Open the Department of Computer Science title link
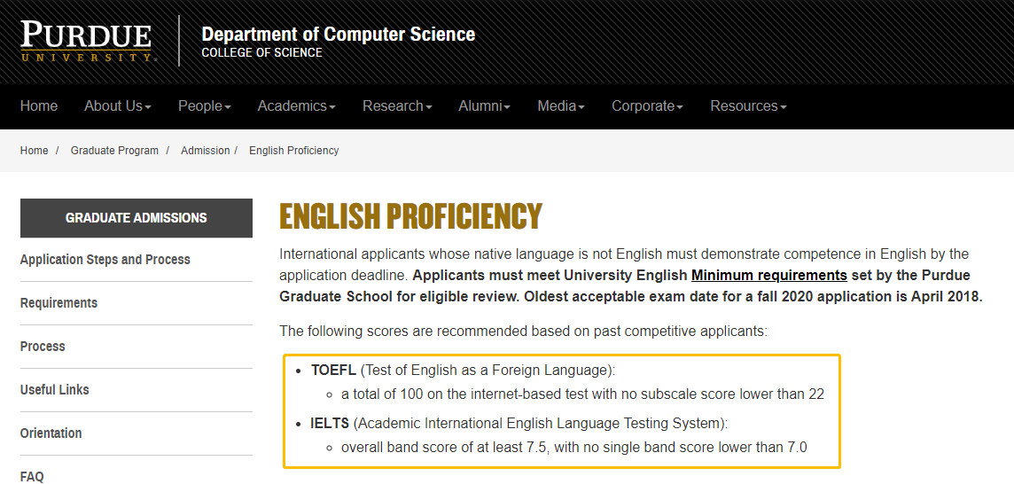1014x484 pixels. pos(338,35)
